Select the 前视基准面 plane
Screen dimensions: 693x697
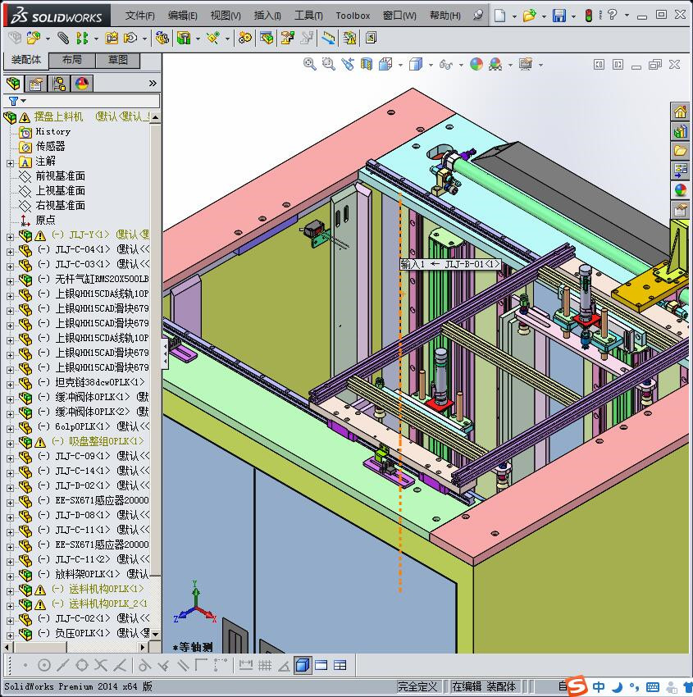(x=60, y=176)
